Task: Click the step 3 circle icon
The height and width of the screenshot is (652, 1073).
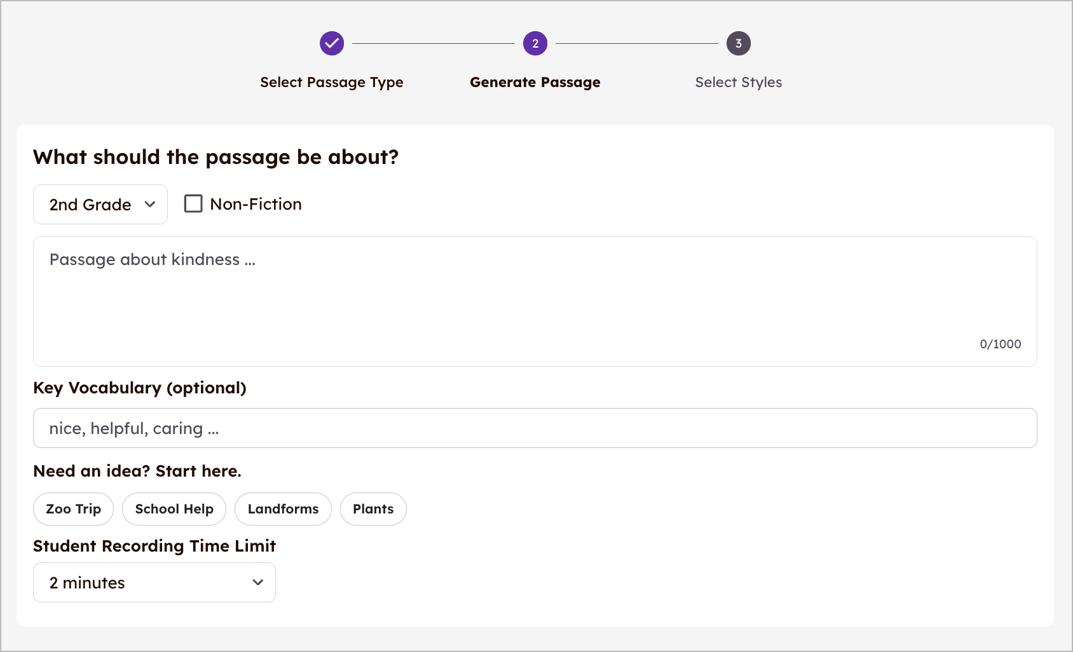Action: click(x=738, y=43)
